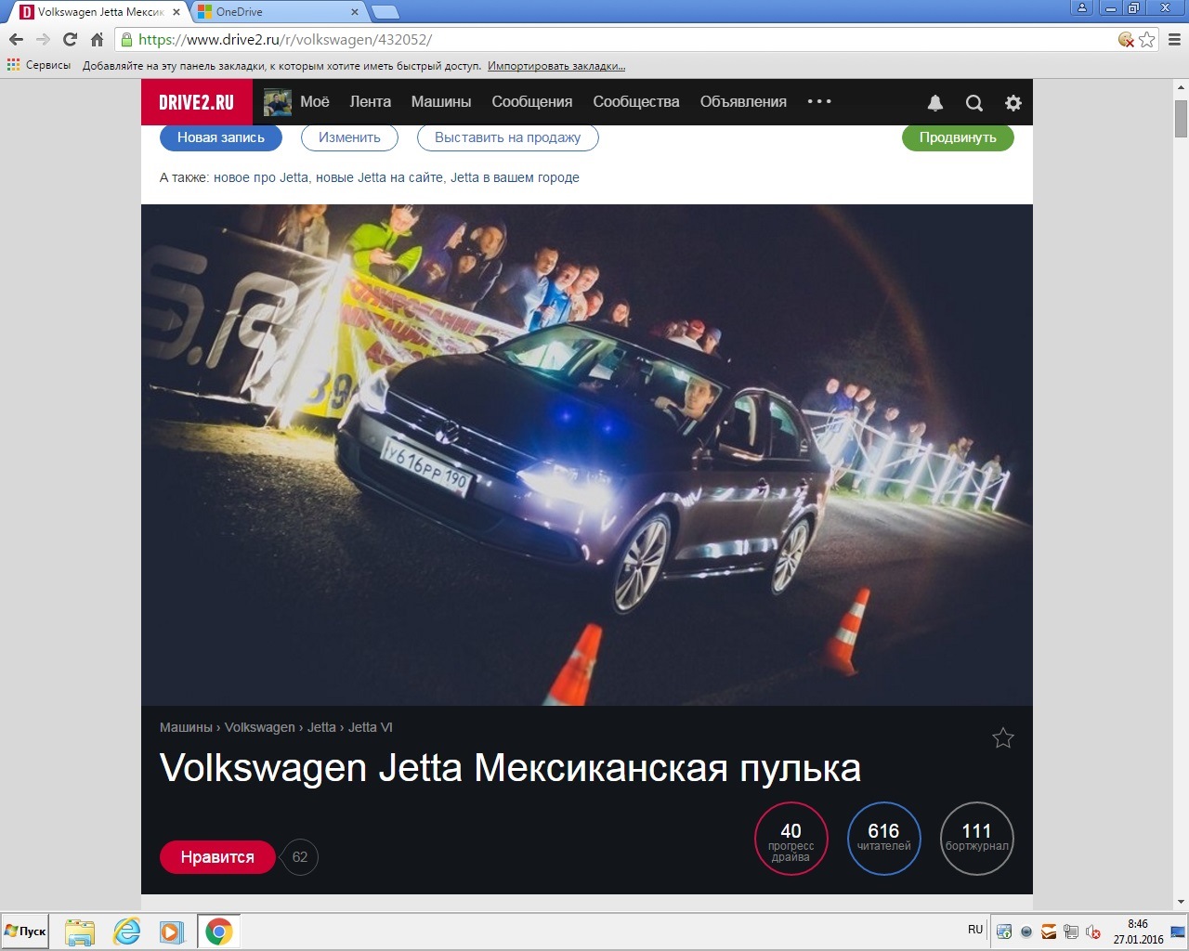
Task: Open the 616 читателей counter
Action: tap(884, 839)
